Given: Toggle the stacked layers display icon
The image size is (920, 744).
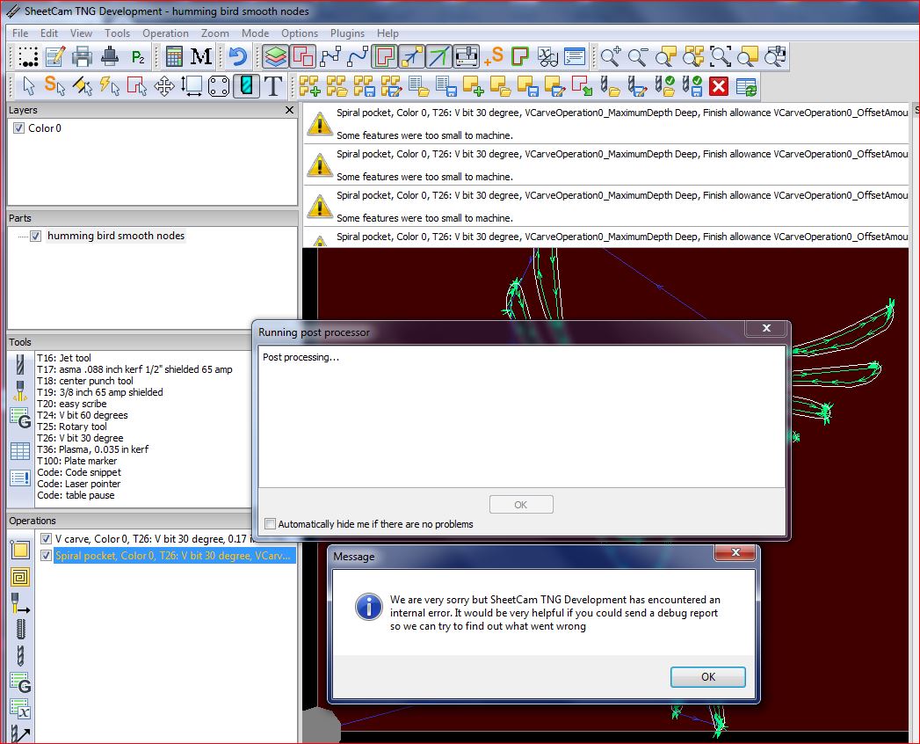Looking at the screenshot, I should pyautogui.click(x=275, y=56).
